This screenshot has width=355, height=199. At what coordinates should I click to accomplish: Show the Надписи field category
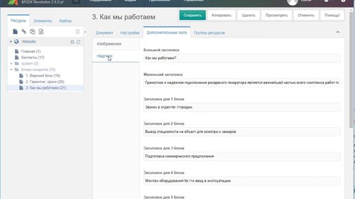[116, 56]
